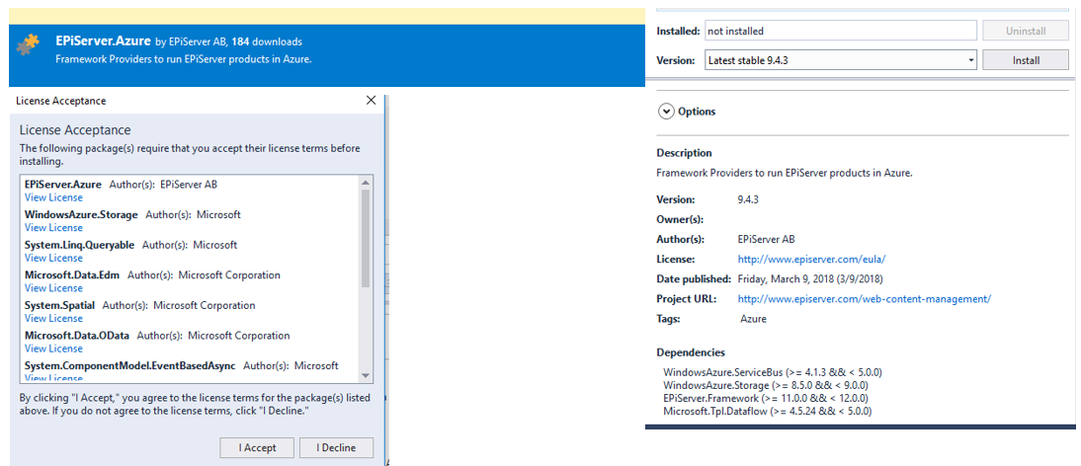Open View License for WindowsAzure.Storage
Viewport: 1081px width, 466px height.
pyautogui.click(x=53, y=228)
